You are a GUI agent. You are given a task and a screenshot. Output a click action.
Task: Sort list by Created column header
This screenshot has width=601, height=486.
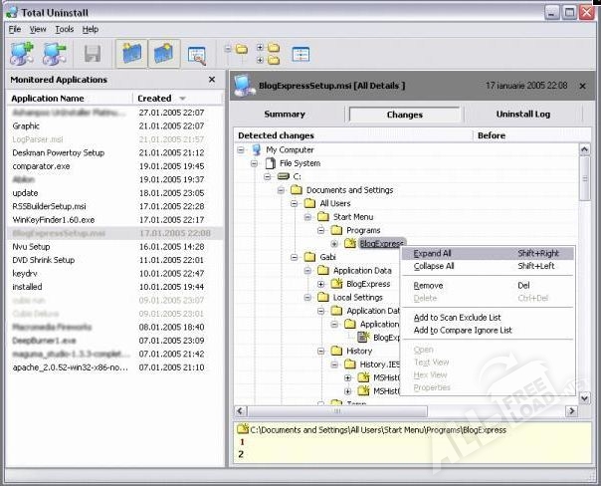161,99
